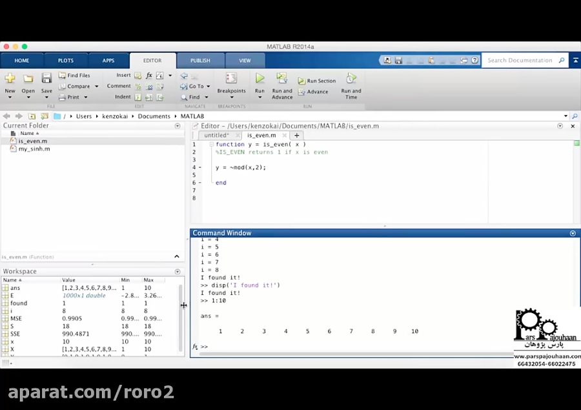Select the E variable in Workspace
Image resolution: width=581 pixels, height=410 pixels.
(x=12, y=295)
